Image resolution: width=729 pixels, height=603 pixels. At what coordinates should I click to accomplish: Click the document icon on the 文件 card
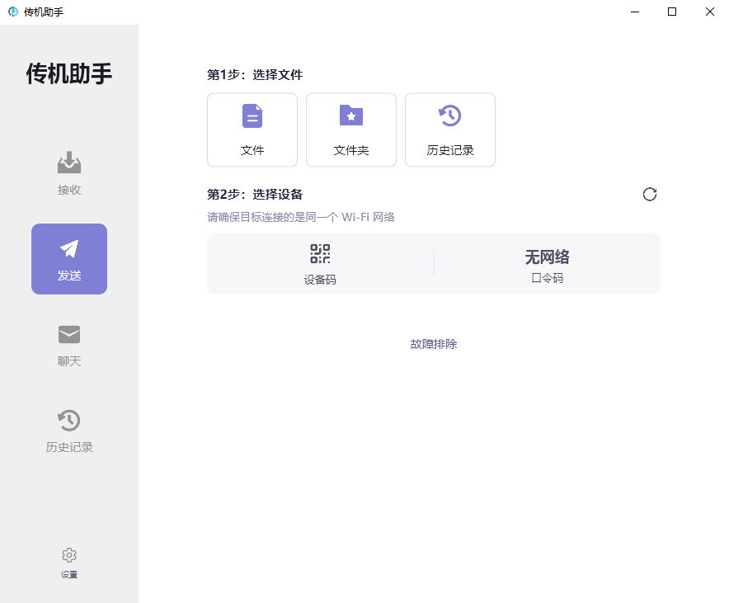click(x=252, y=116)
